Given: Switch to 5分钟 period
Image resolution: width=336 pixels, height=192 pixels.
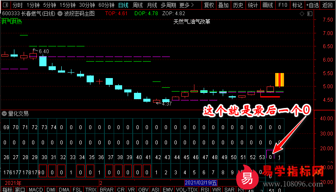Looking at the screenshot, I should [49, 5].
